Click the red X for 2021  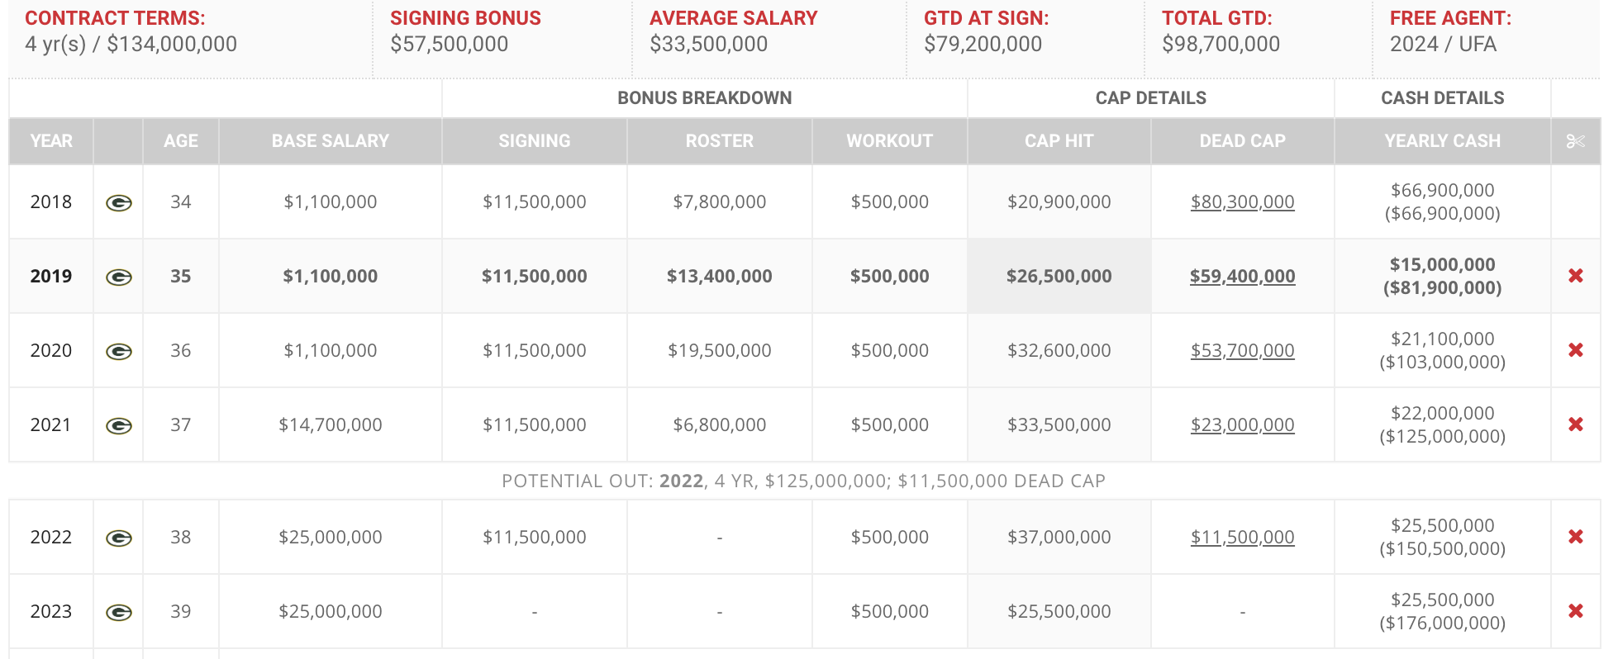click(1575, 424)
